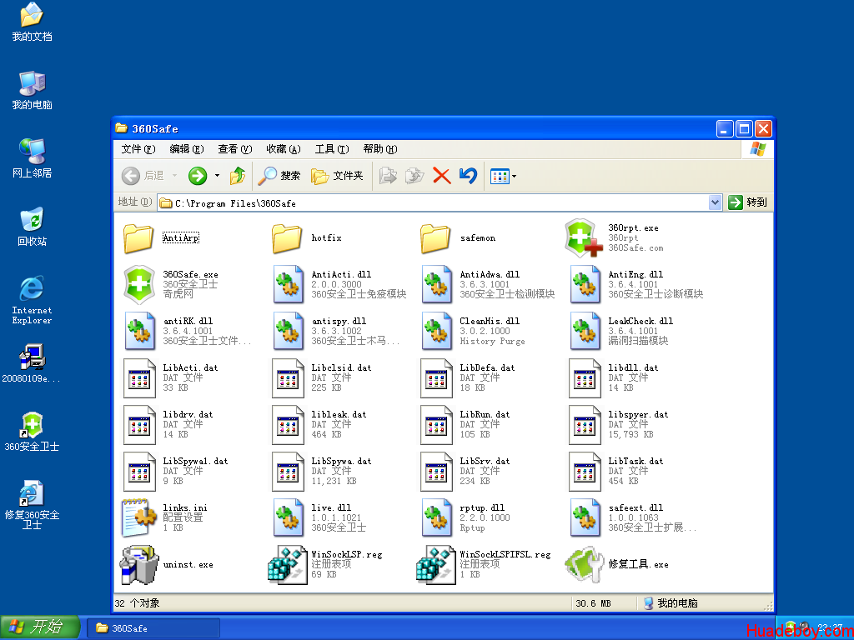Select AntiEng.dll file icon
This screenshot has width=854, height=640.
585,285
